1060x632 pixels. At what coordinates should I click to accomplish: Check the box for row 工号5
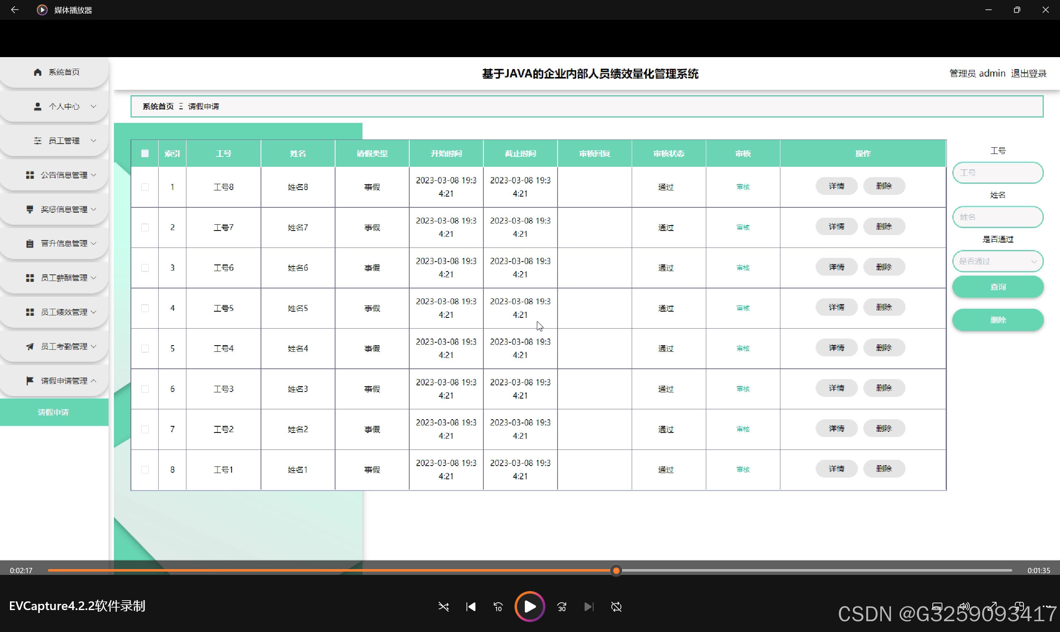145,308
